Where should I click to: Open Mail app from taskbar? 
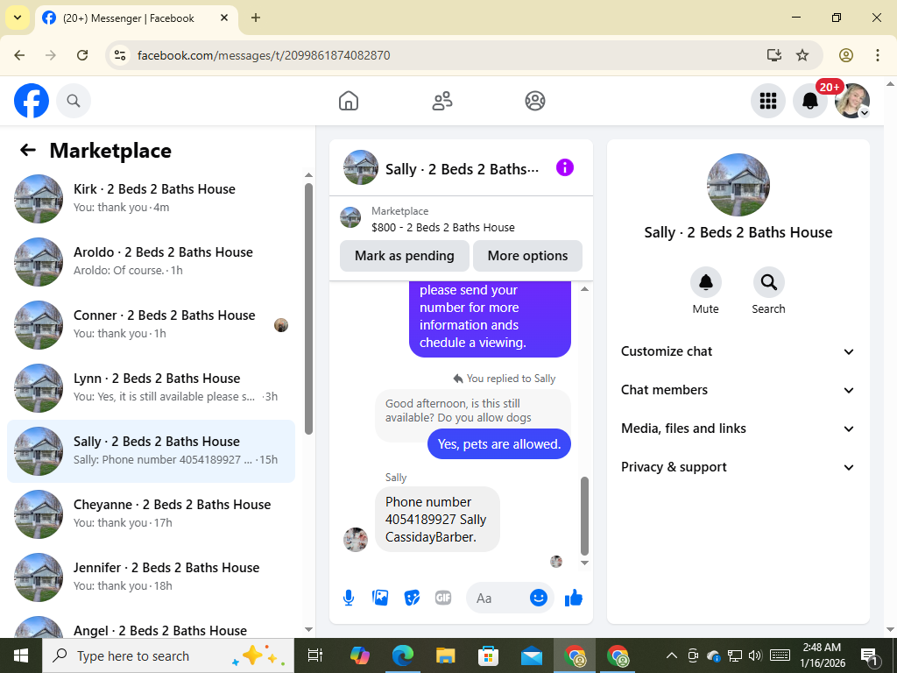pos(532,655)
